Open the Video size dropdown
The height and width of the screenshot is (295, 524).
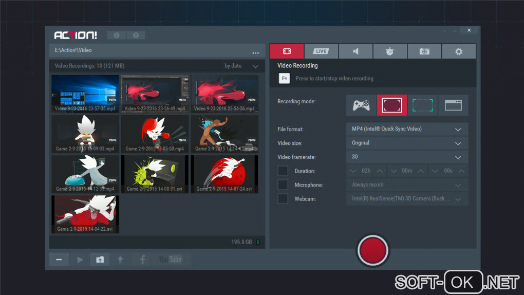tap(407, 143)
